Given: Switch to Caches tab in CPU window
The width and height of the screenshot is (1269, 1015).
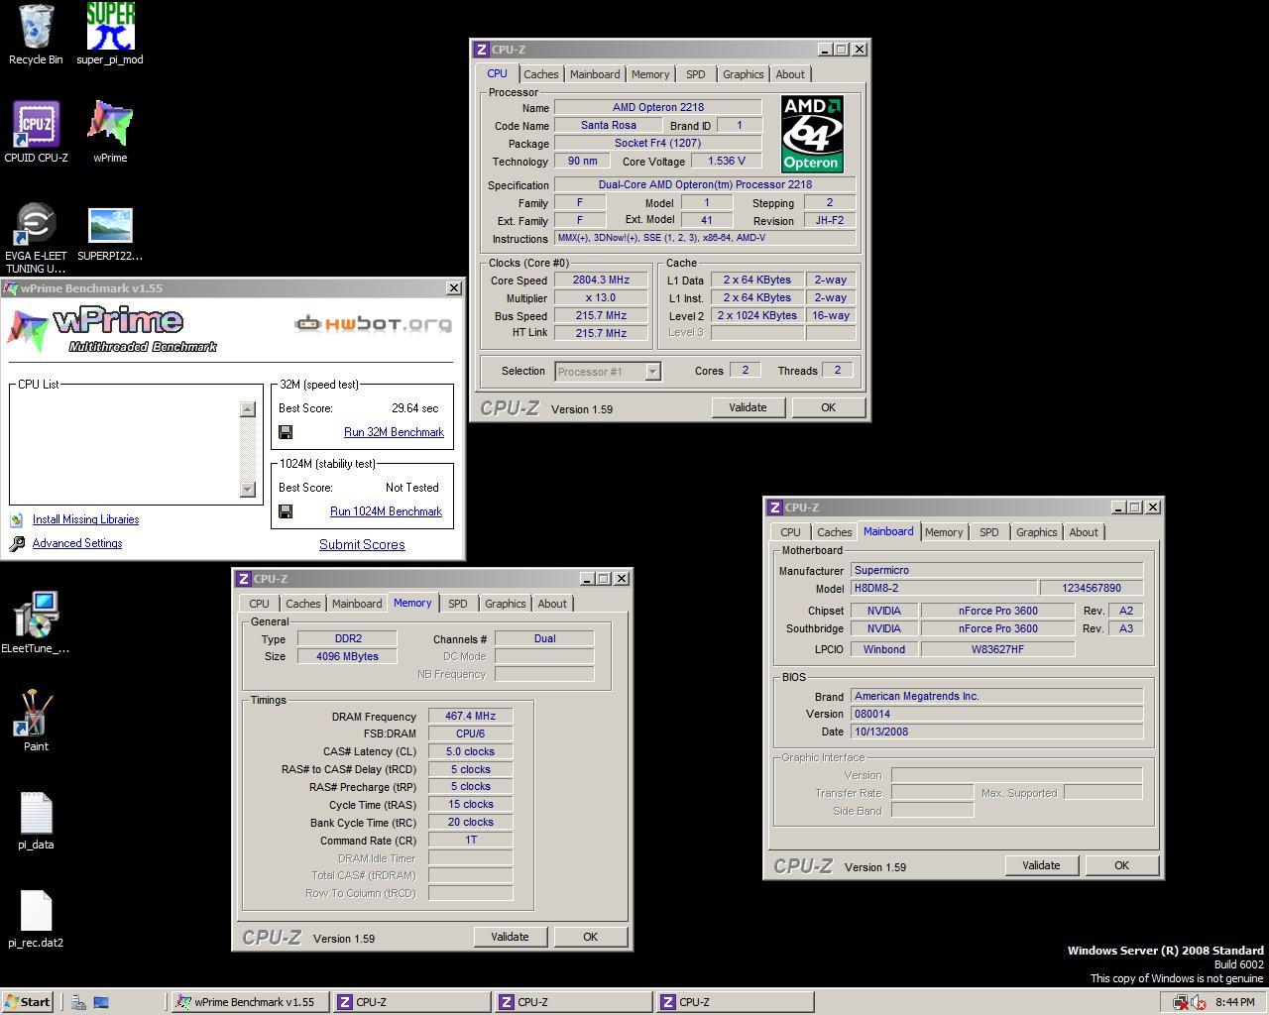Looking at the screenshot, I should (541, 74).
